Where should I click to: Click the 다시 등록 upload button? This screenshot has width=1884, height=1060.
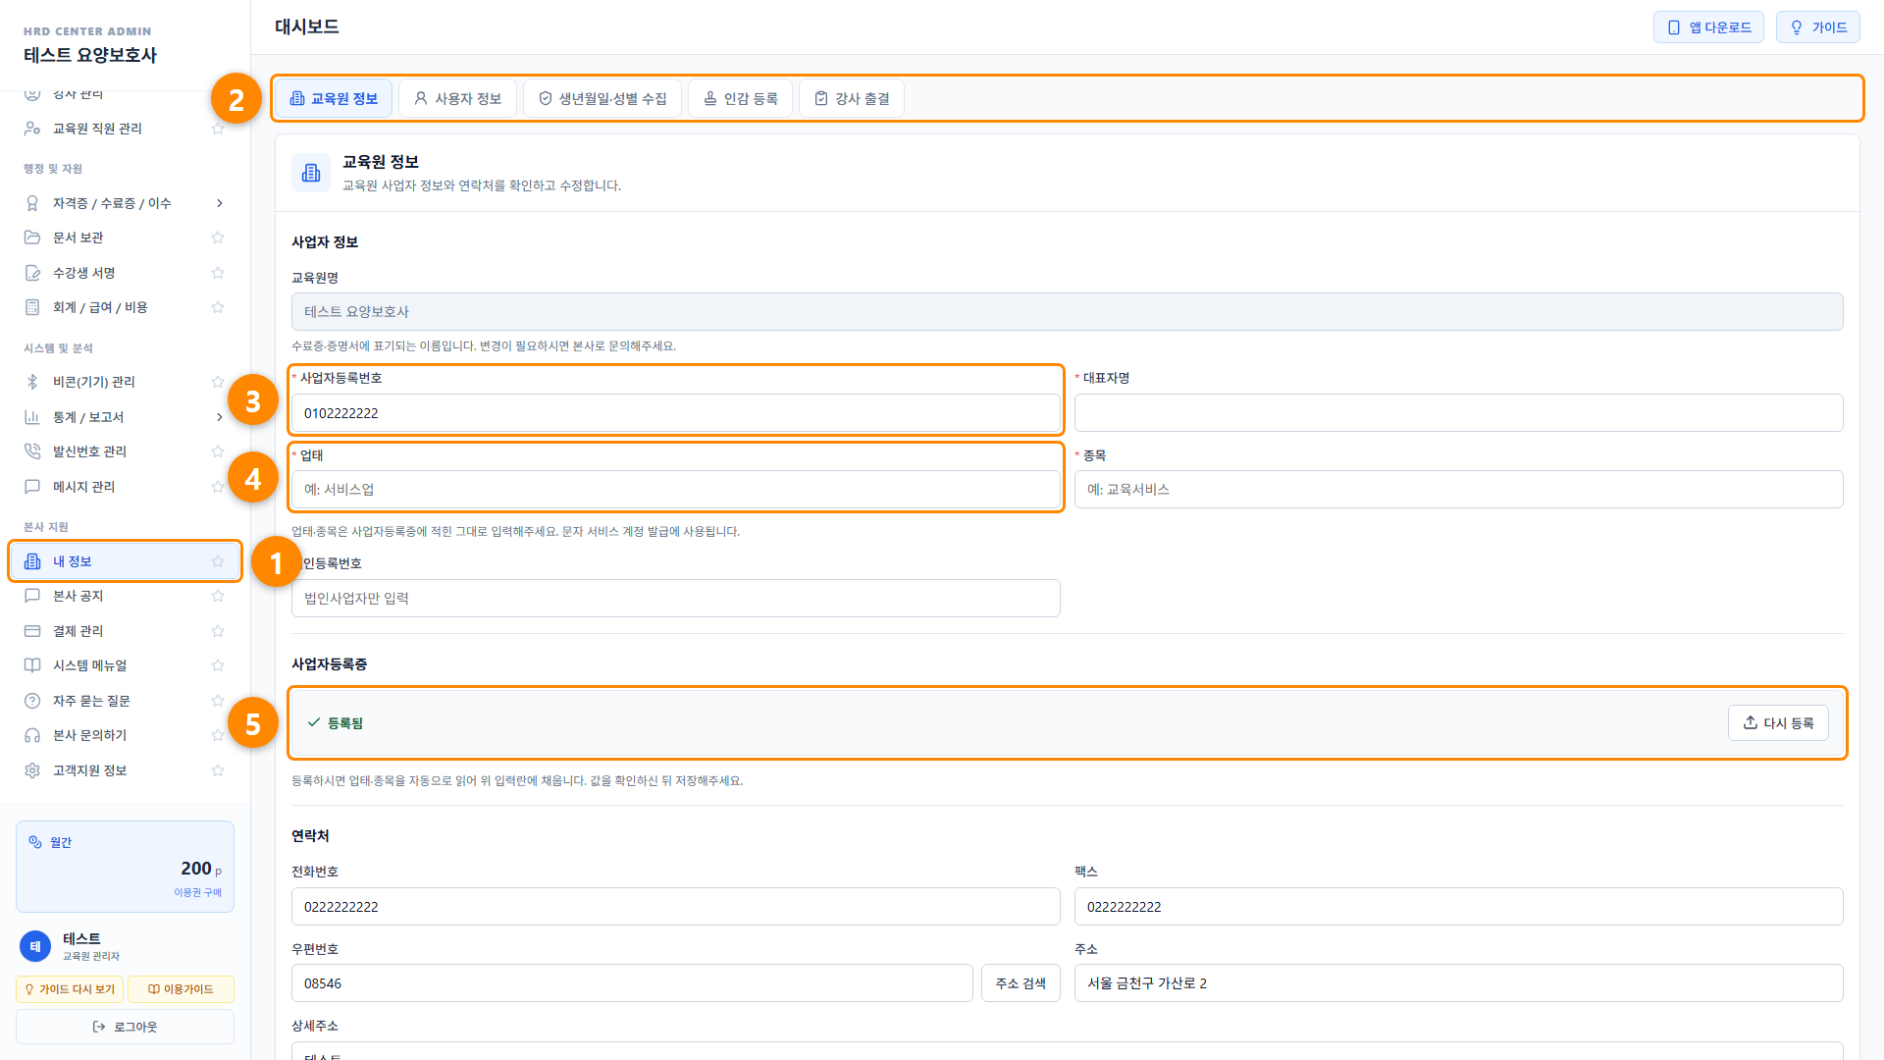coord(1778,723)
